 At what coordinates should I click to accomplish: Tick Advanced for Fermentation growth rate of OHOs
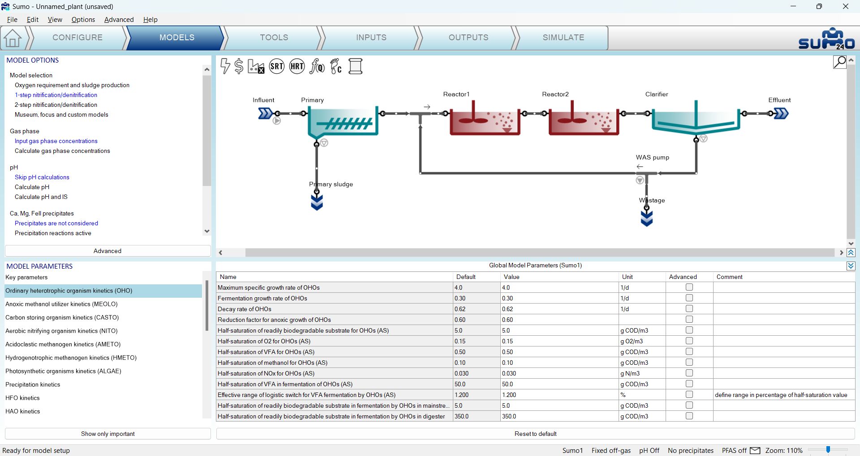pos(689,298)
